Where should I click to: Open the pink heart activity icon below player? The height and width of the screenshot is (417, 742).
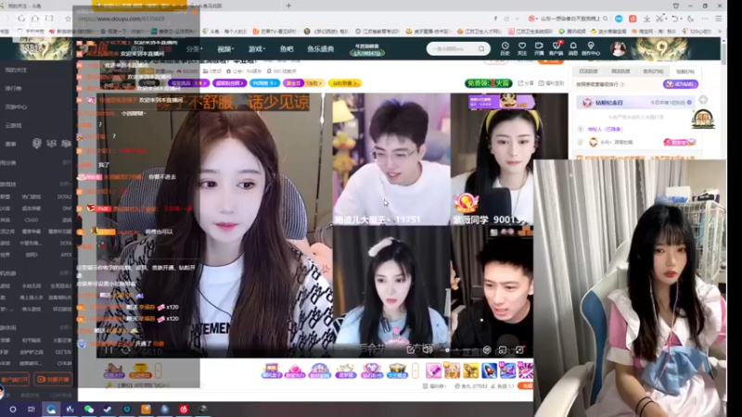coord(295,371)
